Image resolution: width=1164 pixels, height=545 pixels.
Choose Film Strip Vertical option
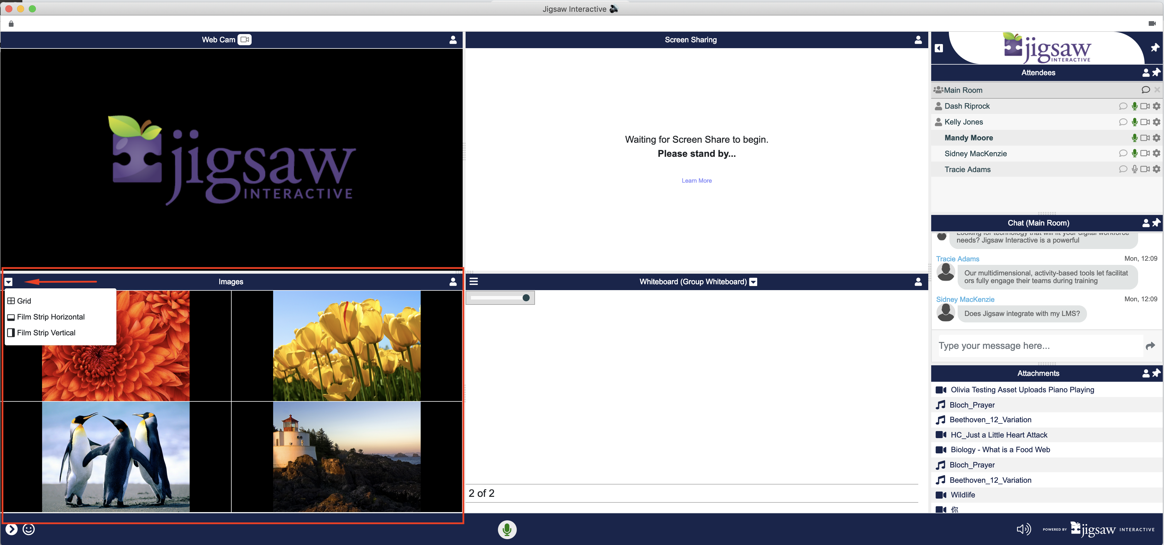(x=46, y=333)
